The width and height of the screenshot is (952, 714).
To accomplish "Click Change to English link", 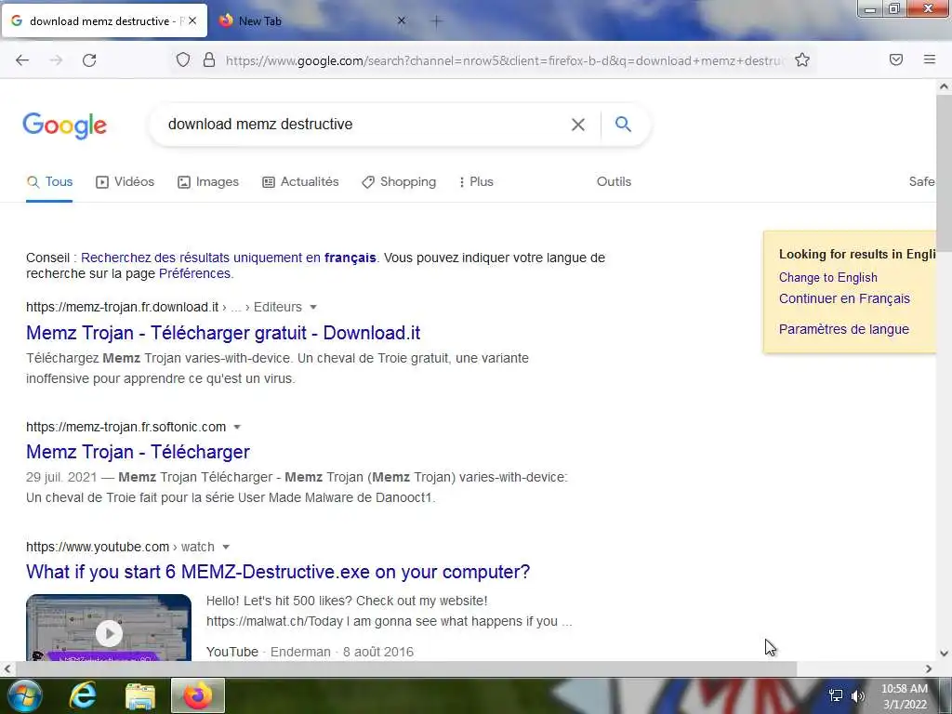I will [x=827, y=277].
